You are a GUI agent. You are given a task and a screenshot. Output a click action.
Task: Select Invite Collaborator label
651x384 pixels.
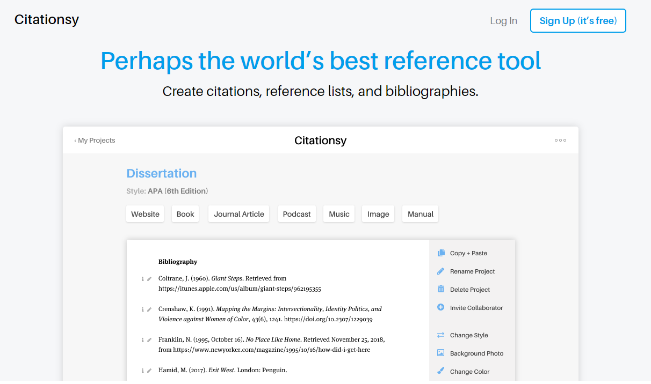tap(476, 308)
